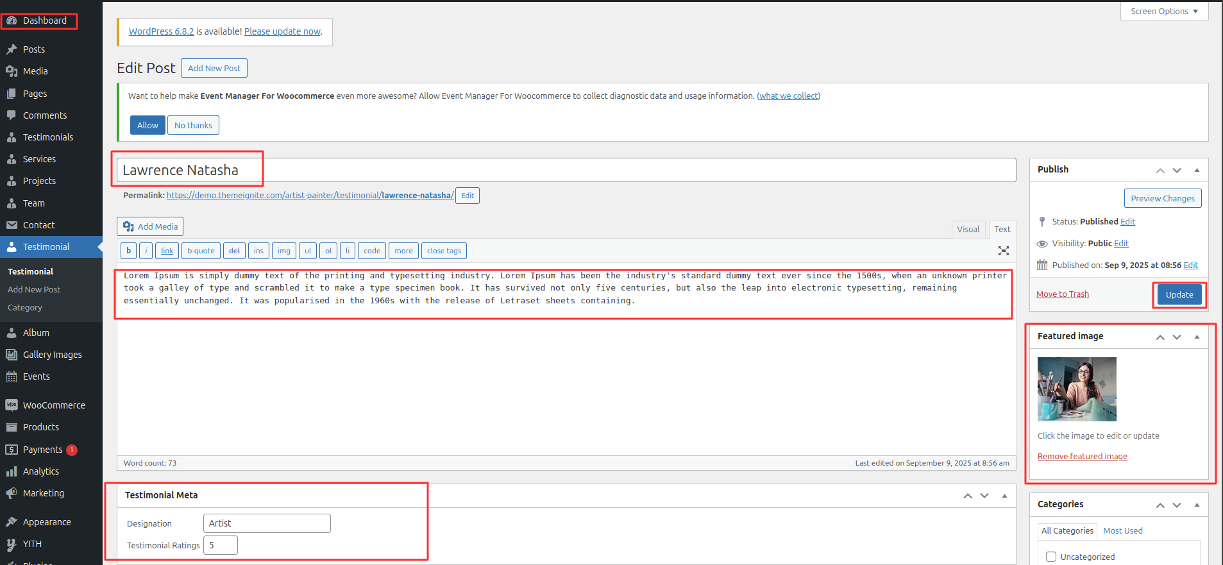This screenshot has height=565, width=1223.
Task: Click the Testimonial Ratings number field
Action: (220, 545)
